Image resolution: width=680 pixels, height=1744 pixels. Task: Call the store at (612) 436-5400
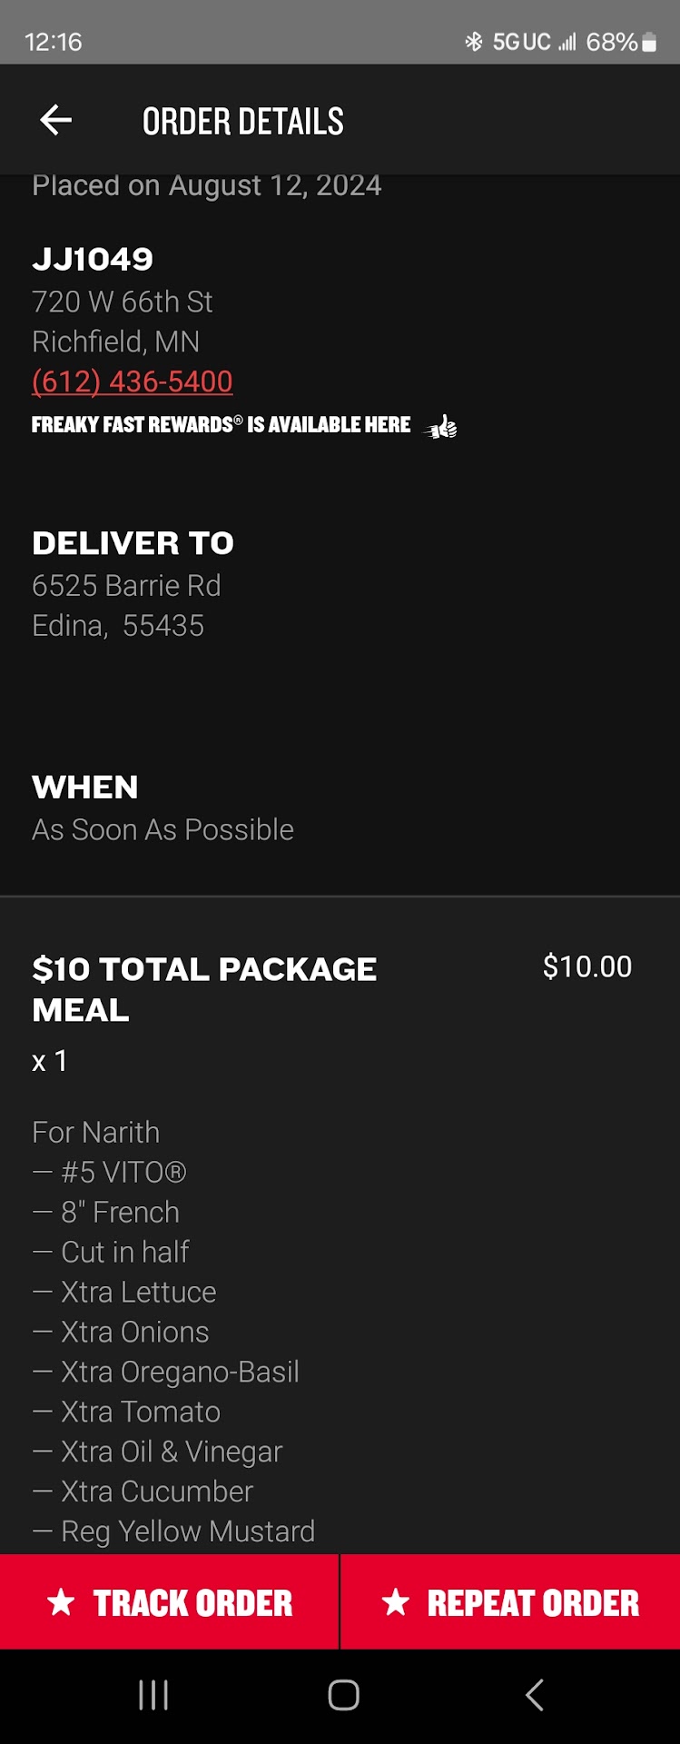point(133,381)
